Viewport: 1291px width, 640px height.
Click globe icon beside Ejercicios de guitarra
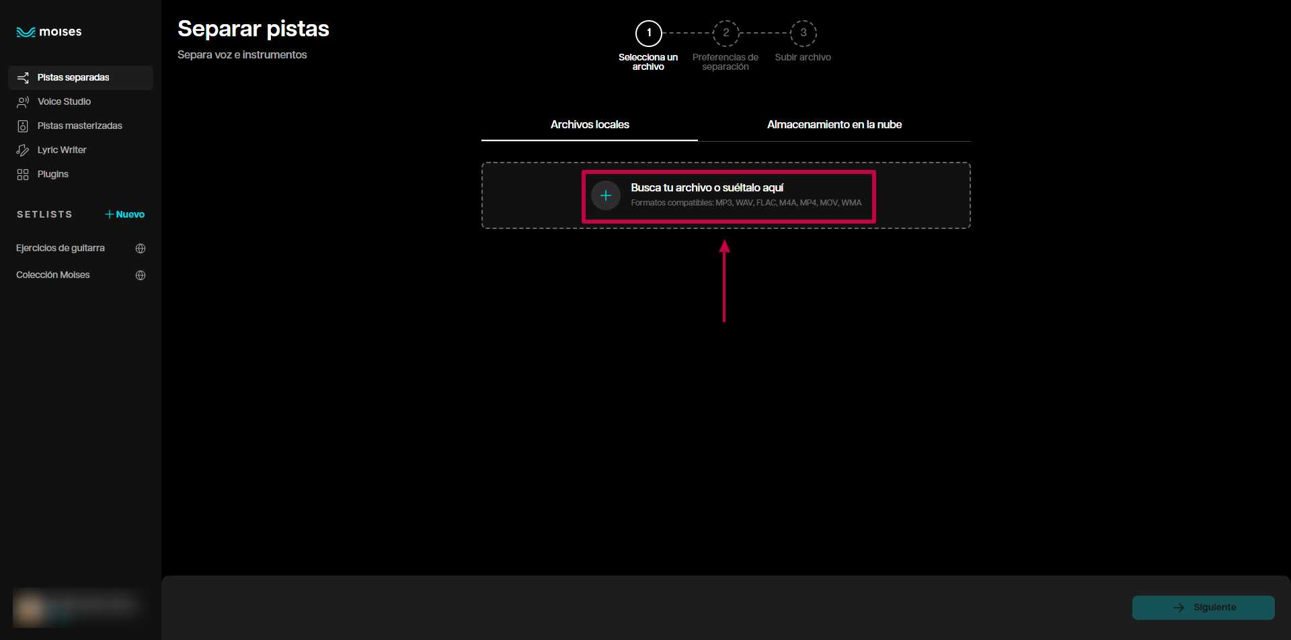click(141, 248)
